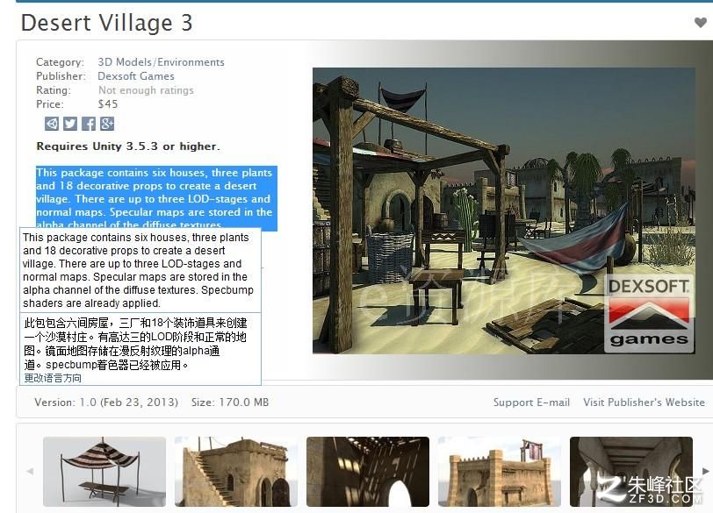Image resolution: width=713 pixels, height=513 pixels.
Task: Click the Support E-mail link
Action: click(x=531, y=403)
